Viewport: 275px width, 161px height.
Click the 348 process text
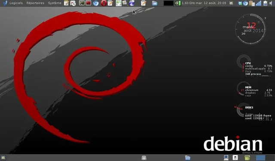pyautogui.click(x=253, y=74)
